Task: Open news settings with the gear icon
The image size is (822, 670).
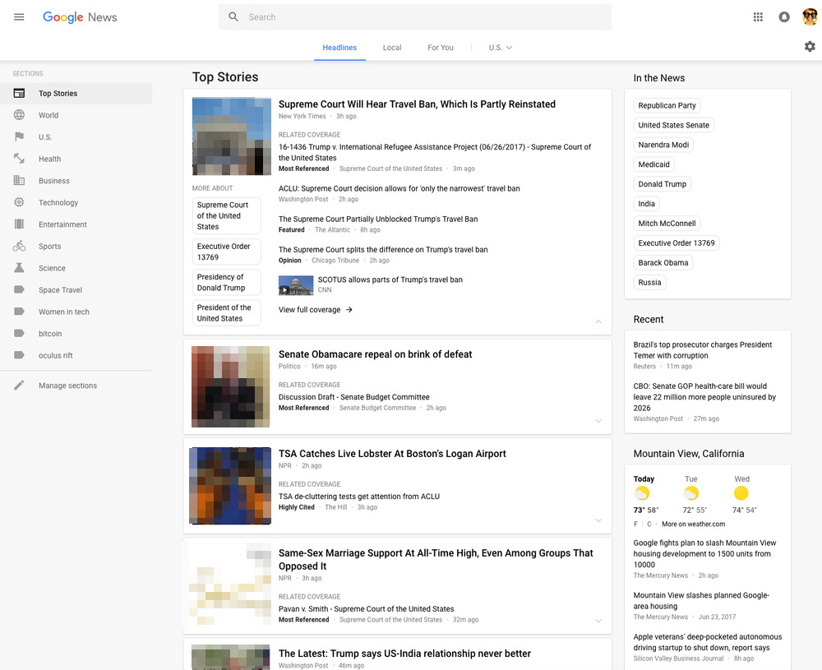Action: (x=810, y=47)
